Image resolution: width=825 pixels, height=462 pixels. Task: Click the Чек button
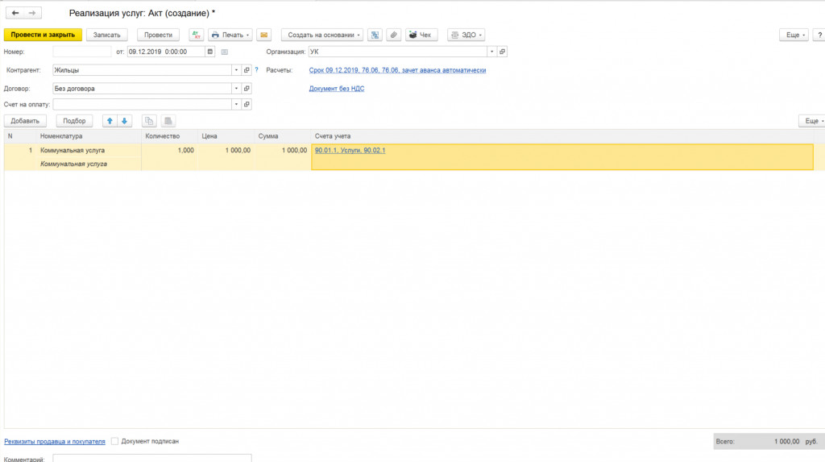point(421,35)
